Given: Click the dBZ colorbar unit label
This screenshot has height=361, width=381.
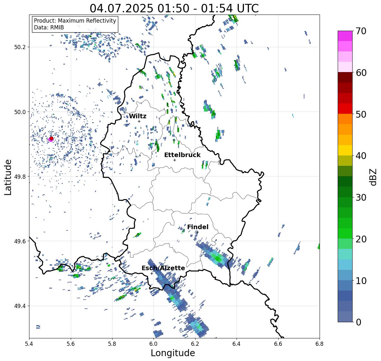Looking at the screenshot, I should click(374, 177).
